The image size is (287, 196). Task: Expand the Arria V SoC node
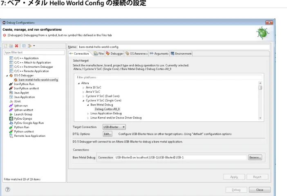point(83,92)
